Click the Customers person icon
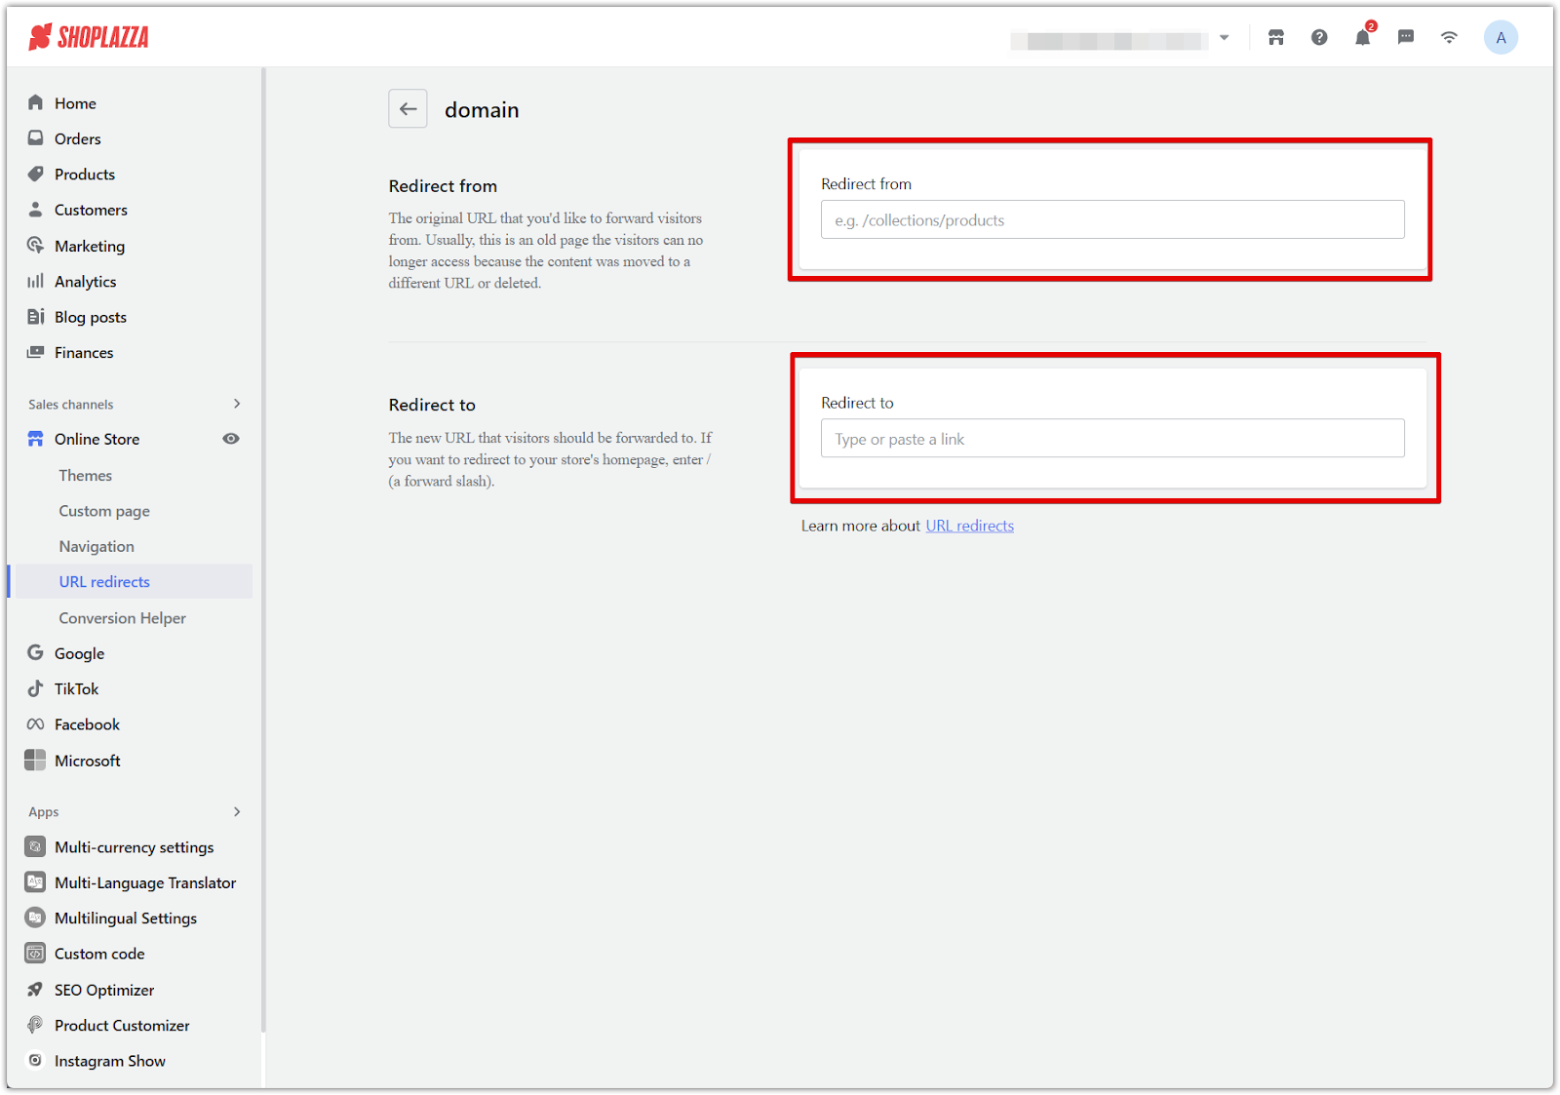1560x1095 pixels. point(36,210)
